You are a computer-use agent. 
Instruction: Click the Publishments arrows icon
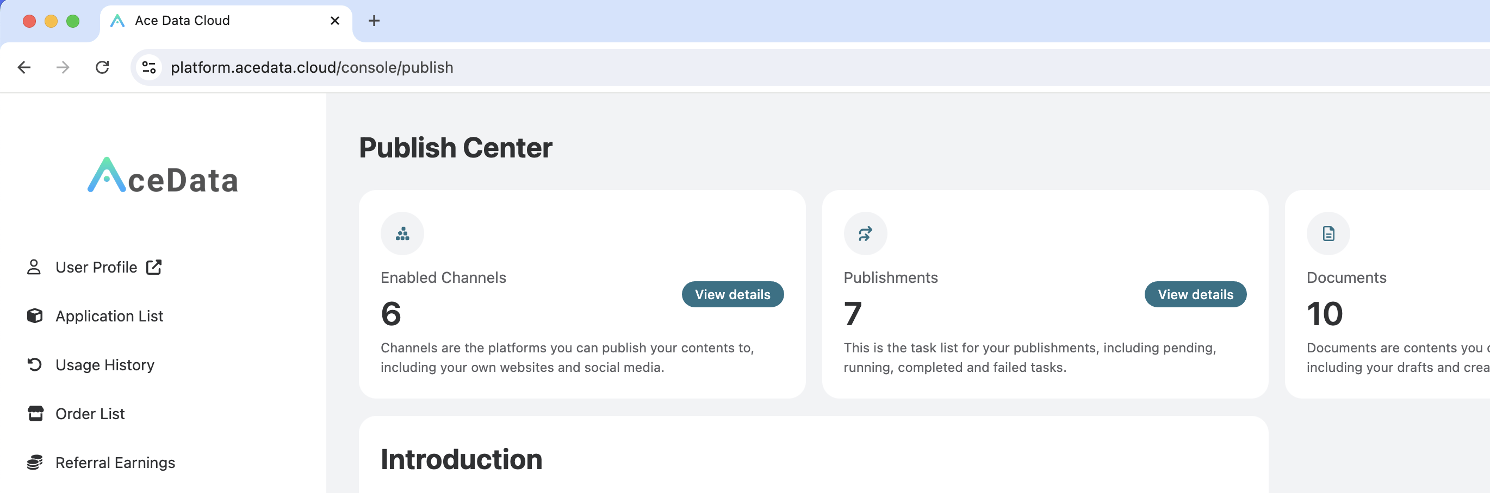(x=865, y=234)
